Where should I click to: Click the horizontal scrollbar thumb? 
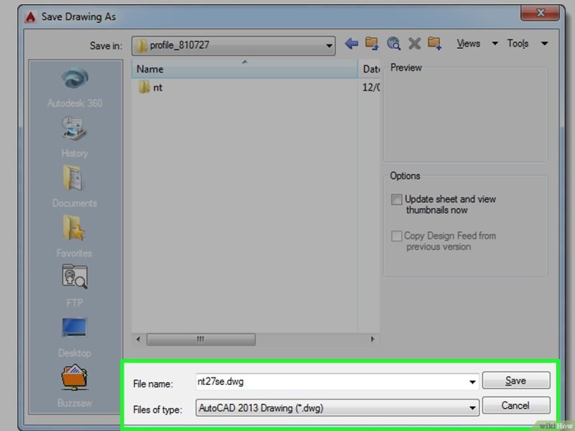click(201, 339)
